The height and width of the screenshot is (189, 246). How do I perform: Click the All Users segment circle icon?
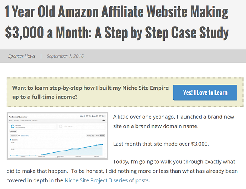[x=13, y=126]
